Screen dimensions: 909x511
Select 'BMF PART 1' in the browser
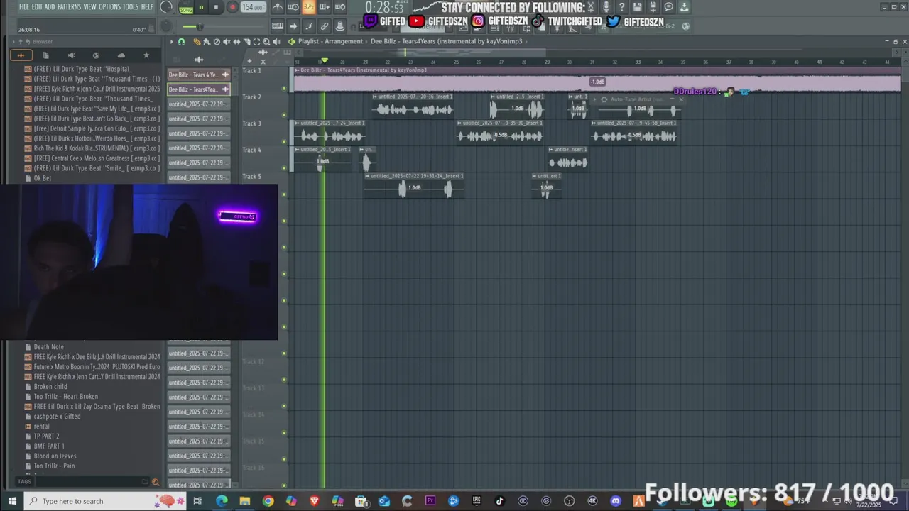point(49,446)
